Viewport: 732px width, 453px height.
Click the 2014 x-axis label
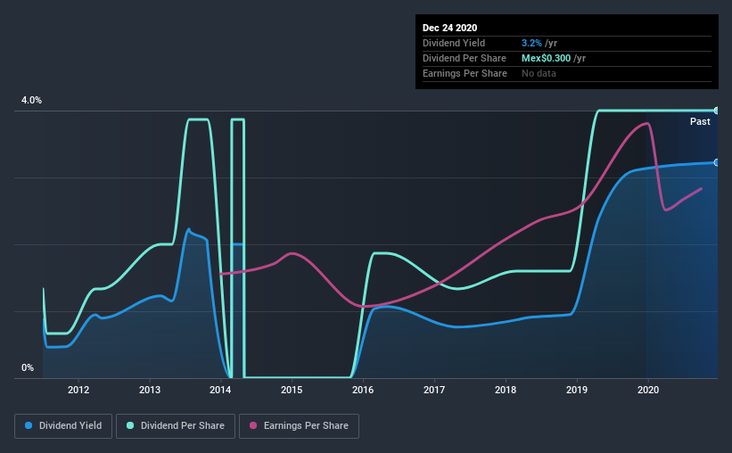tap(220, 390)
